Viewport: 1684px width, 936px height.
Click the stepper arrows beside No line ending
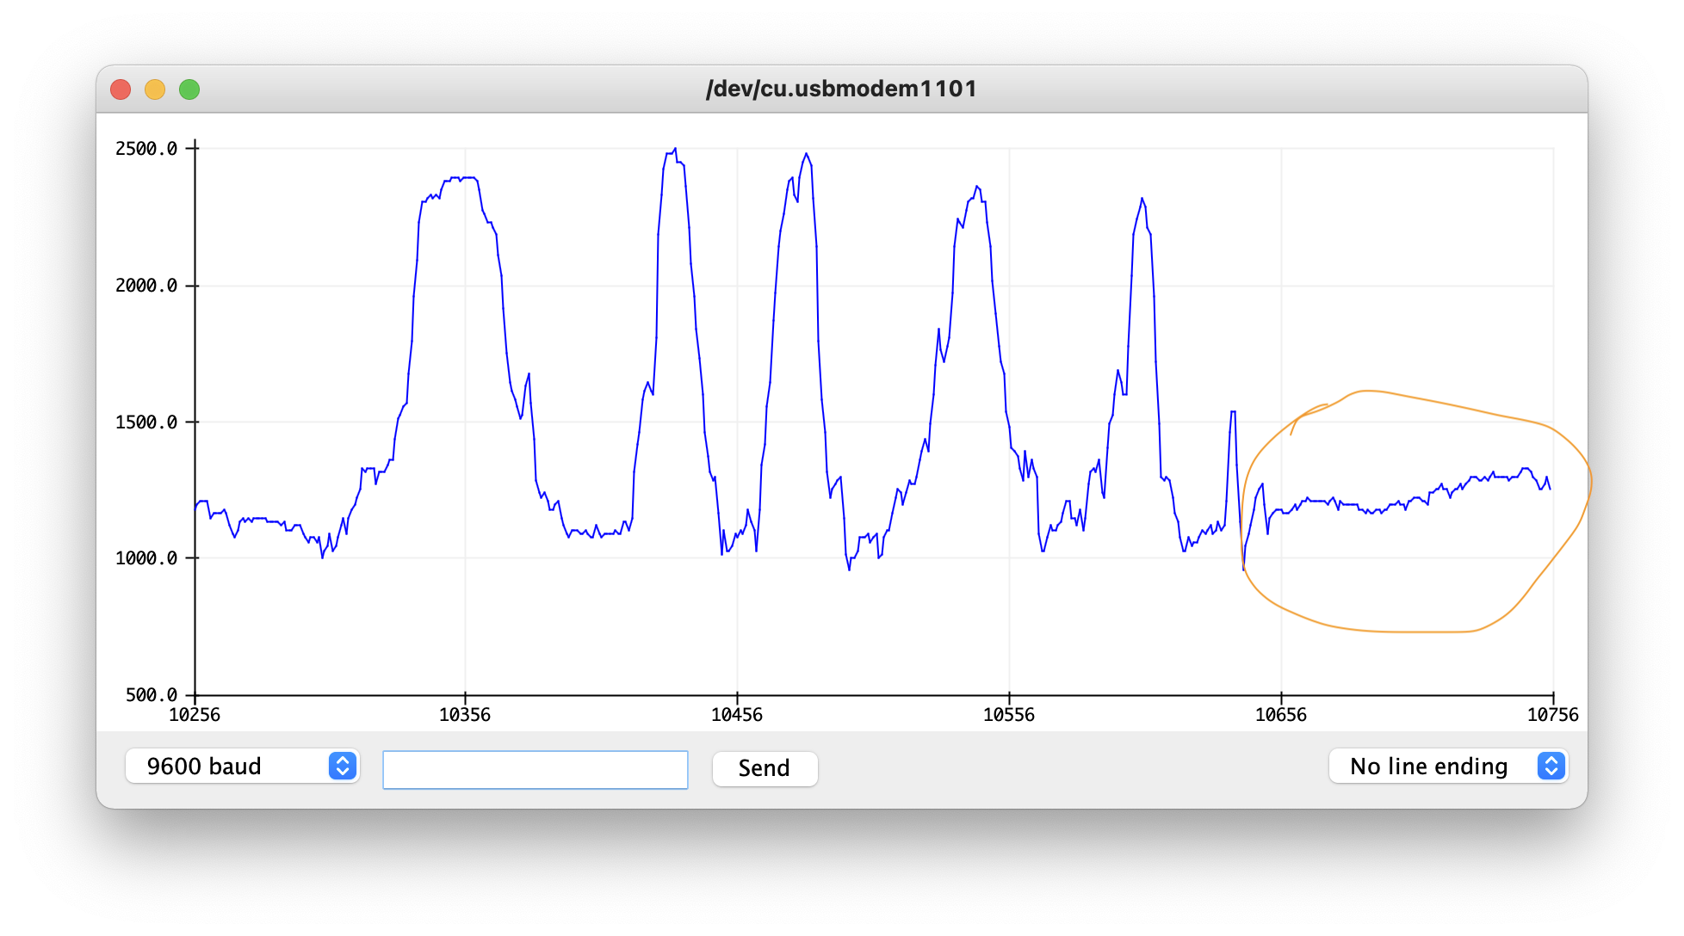(x=1550, y=766)
